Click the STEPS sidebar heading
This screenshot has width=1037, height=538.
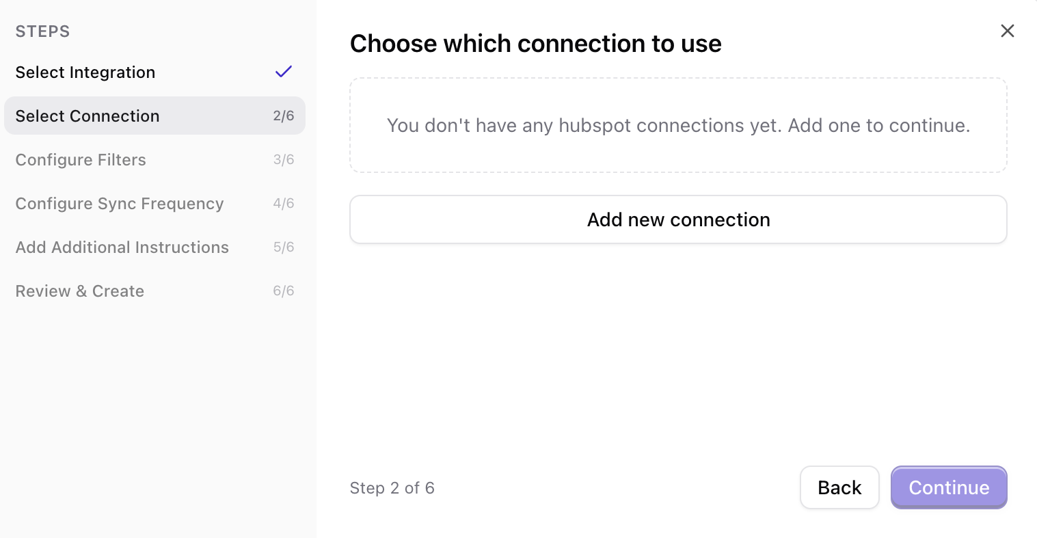pyautogui.click(x=42, y=31)
